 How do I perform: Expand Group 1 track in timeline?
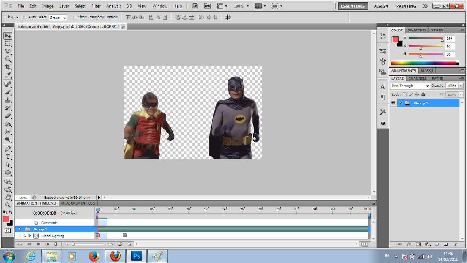tap(20, 229)
